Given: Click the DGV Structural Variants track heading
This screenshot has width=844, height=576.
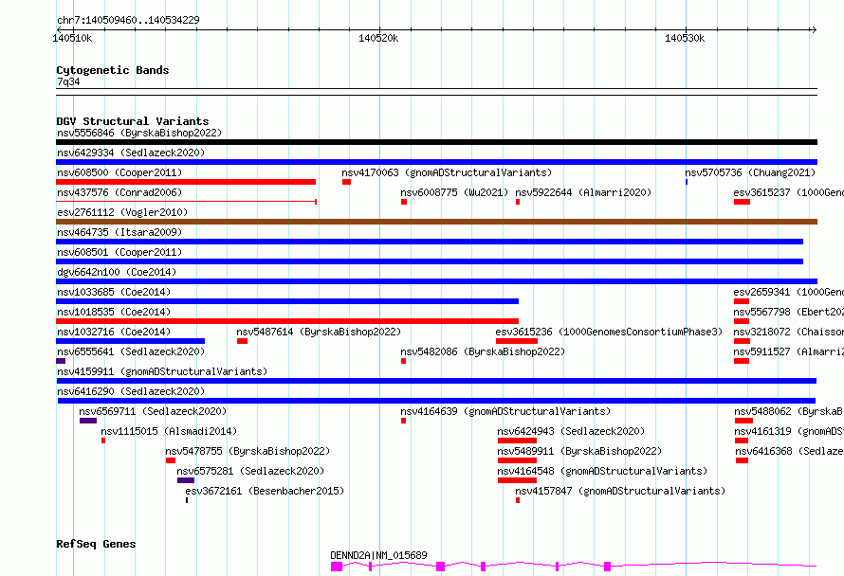Looking at the screenshot, I should [x=133, y=121].
